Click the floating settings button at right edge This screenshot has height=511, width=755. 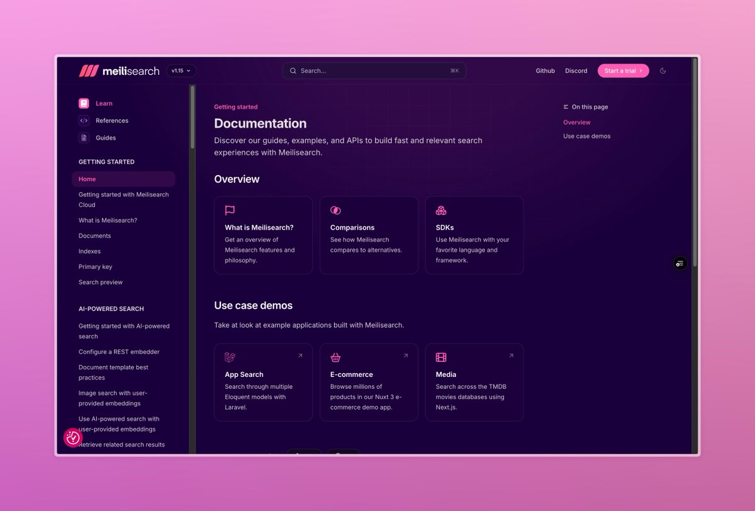679,263
